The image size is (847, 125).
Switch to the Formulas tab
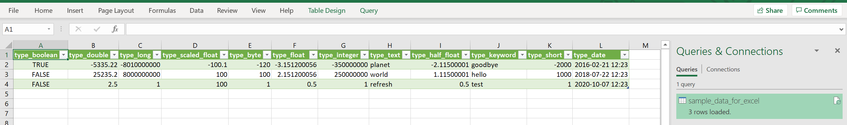(x=162, y=10)
